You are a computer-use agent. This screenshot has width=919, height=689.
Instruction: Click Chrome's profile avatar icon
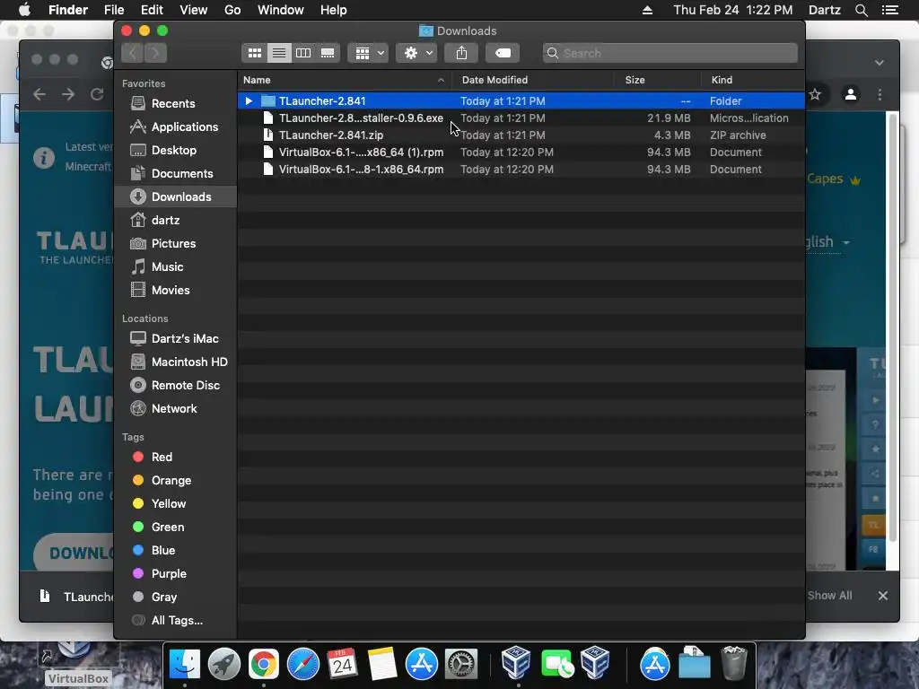click(851, 93)
